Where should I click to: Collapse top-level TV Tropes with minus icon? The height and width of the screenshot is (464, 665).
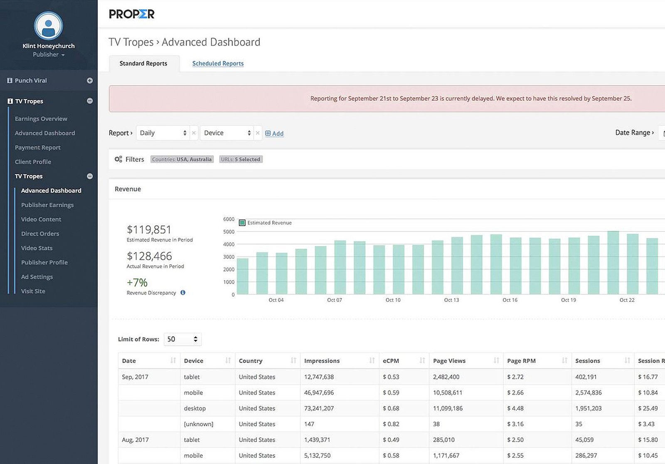click(89, 101)
